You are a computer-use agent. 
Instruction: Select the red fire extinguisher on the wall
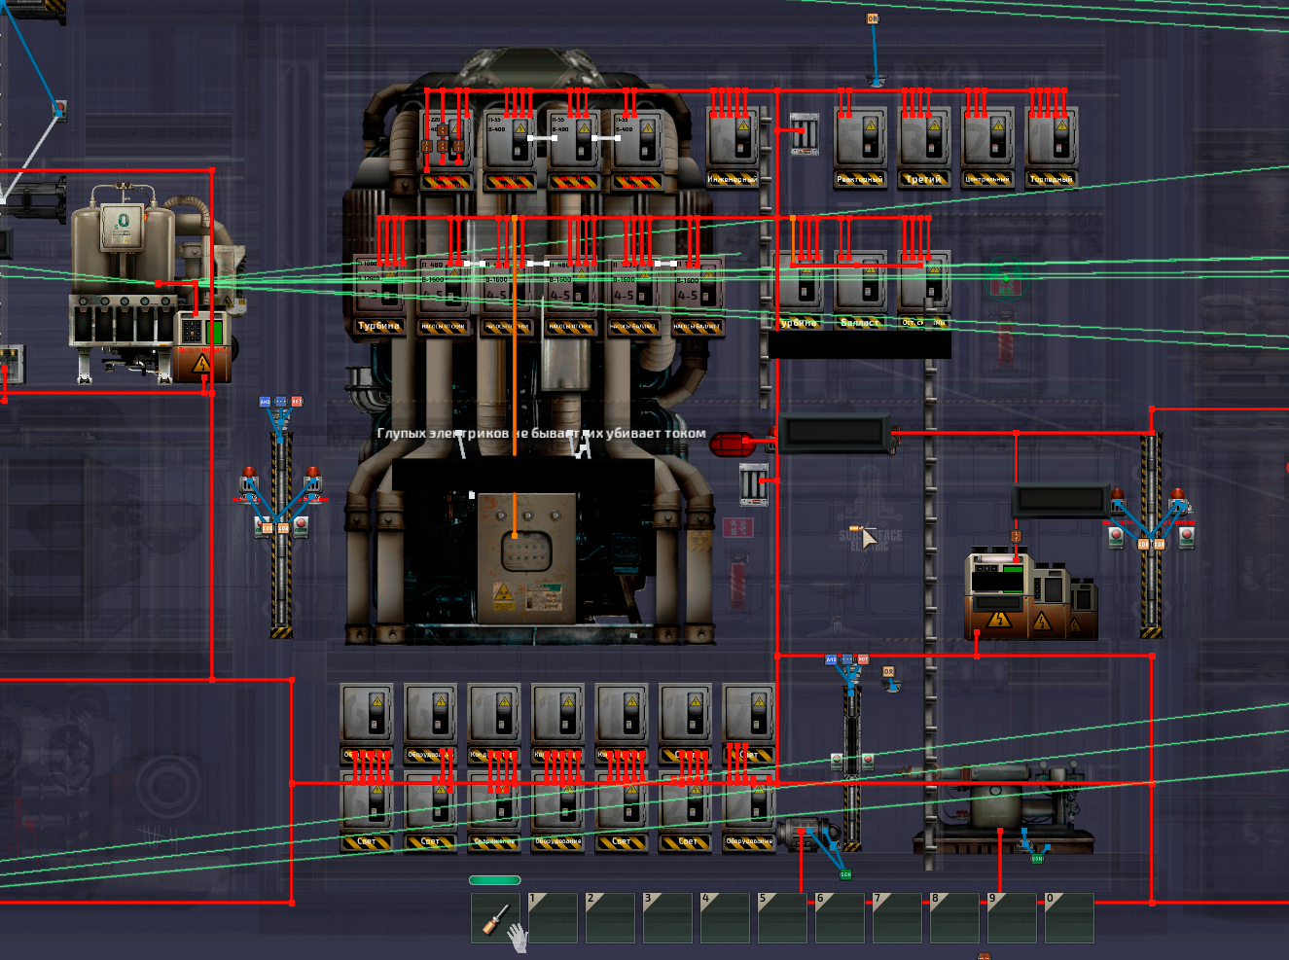[x=738, y=579]
